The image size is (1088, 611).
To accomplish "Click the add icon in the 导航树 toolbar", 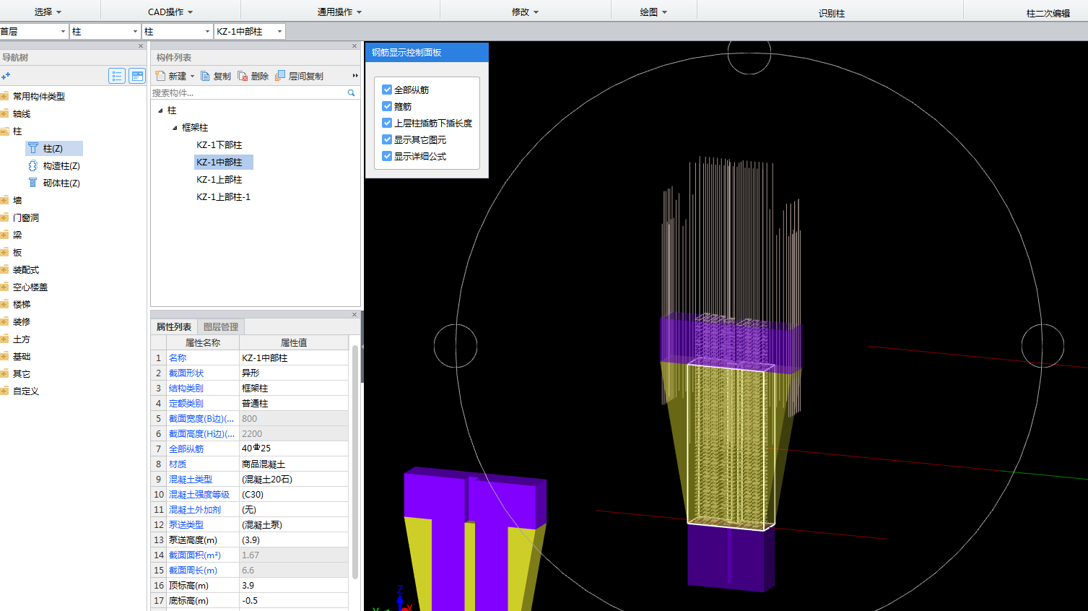I will coord(6,76).
